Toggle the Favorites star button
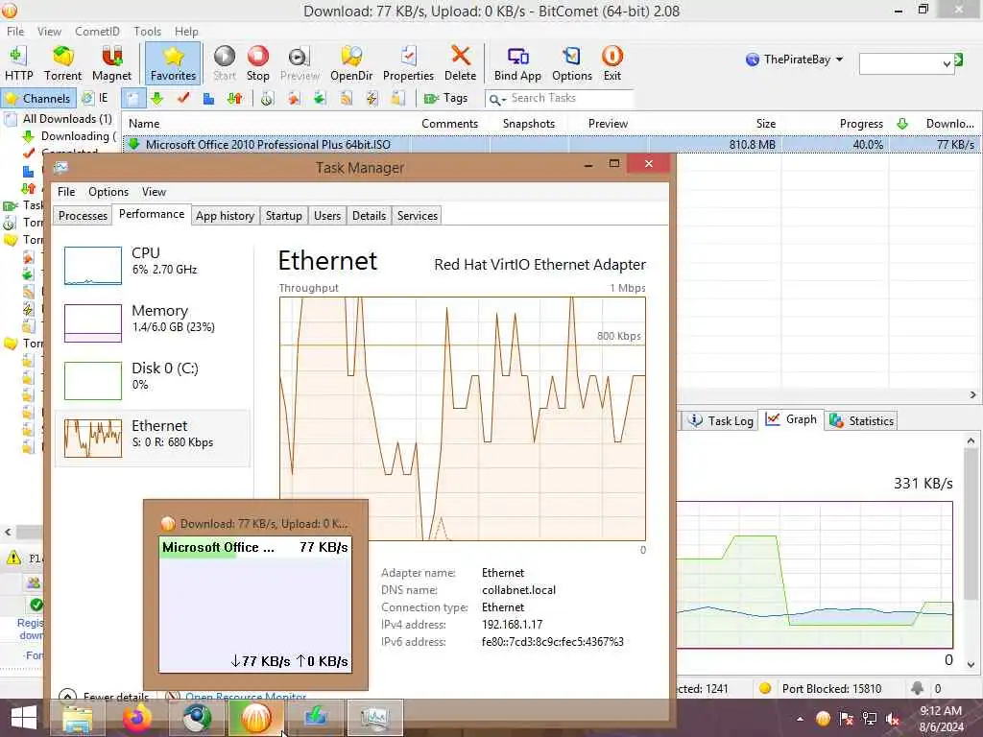The image size is (983, 737). click(173, 63)
